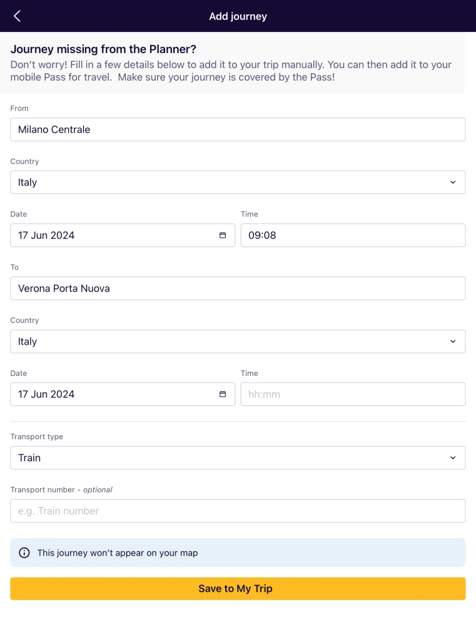Open Italy selection under To station
This screenshot has width=476, height=640.
[238, 341]
